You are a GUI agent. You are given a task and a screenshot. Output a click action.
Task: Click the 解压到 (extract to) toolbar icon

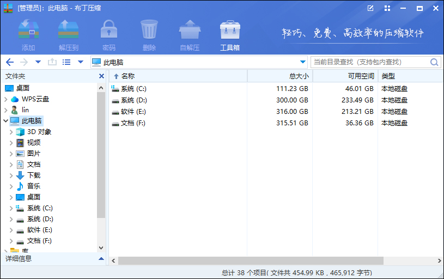[68, 29]
